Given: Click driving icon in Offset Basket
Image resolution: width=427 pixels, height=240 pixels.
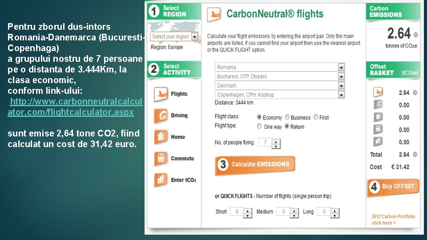Looking at the screenshot, I should coord(378,104).
